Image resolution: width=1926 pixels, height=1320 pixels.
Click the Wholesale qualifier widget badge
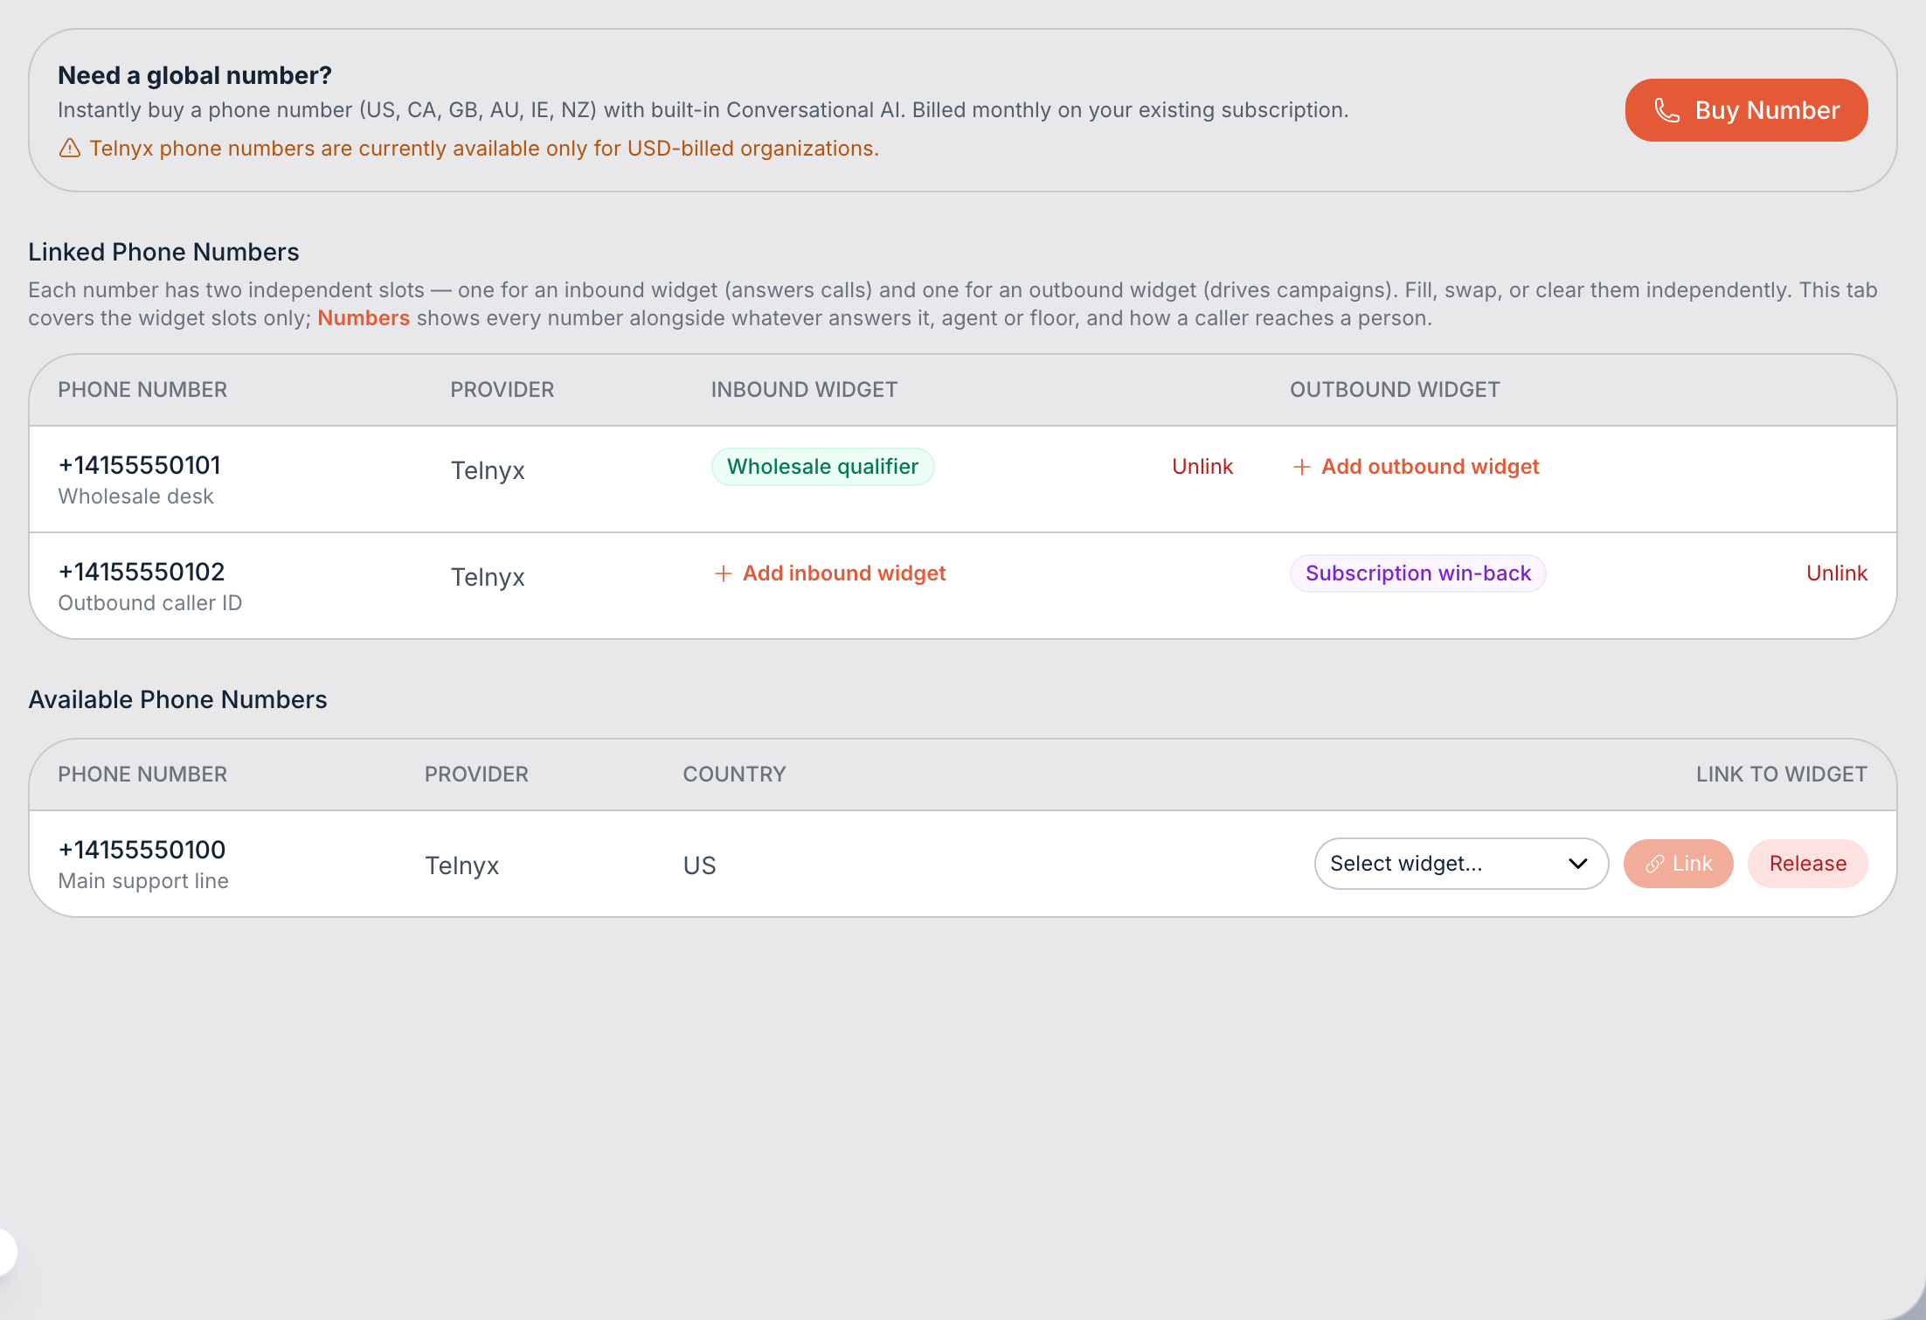click(x=823, y=467)
